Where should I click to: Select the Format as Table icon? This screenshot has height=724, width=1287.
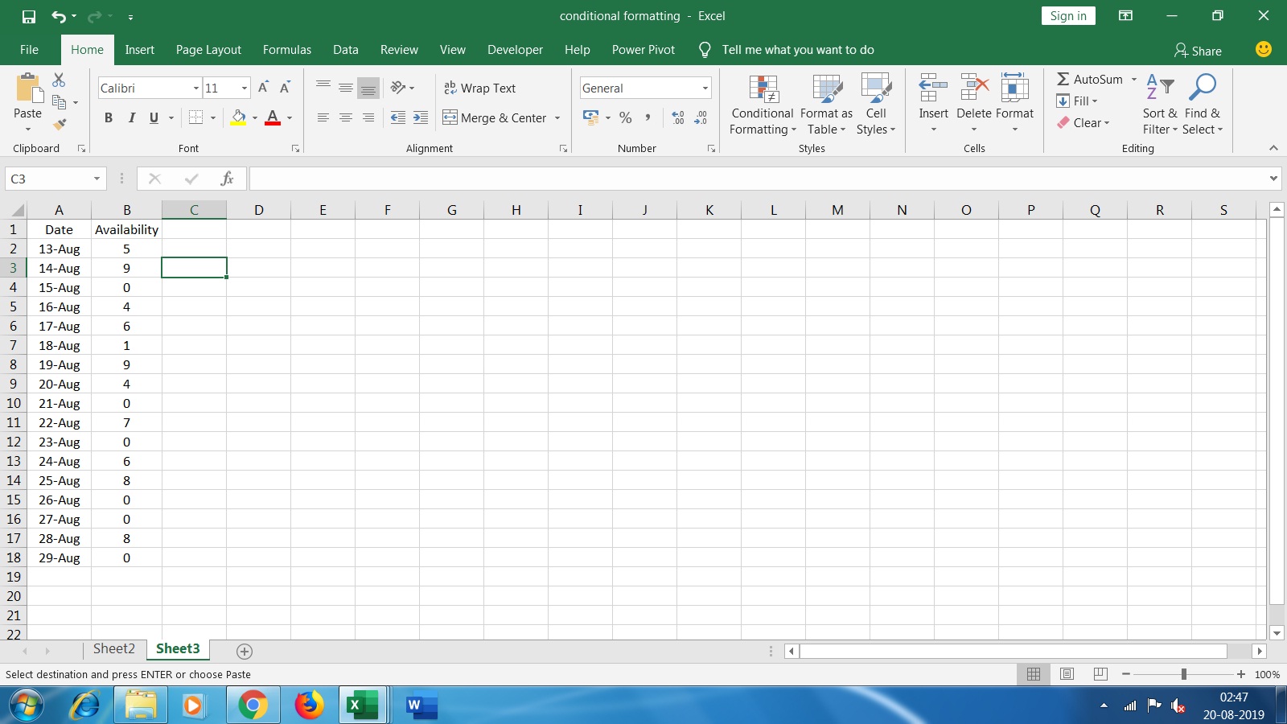point(825,90)
